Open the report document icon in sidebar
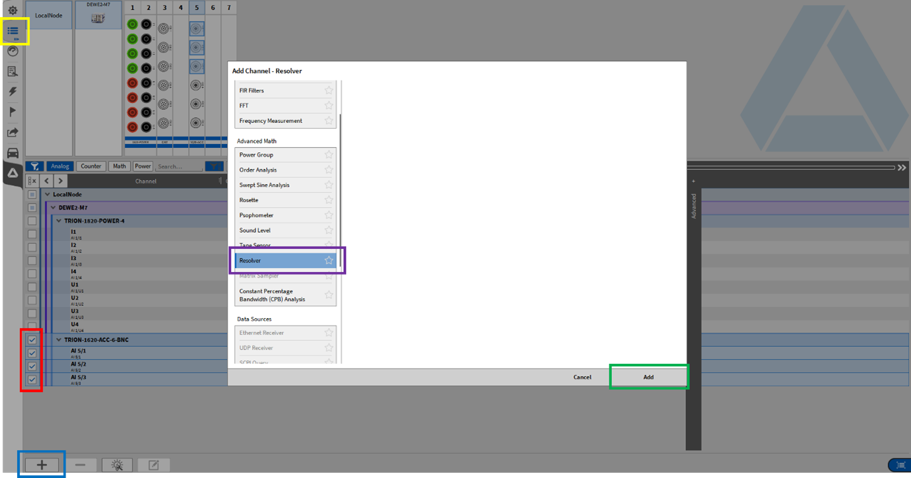The width and height of the screenshot is (911, 478). click(x=13, y=71)
